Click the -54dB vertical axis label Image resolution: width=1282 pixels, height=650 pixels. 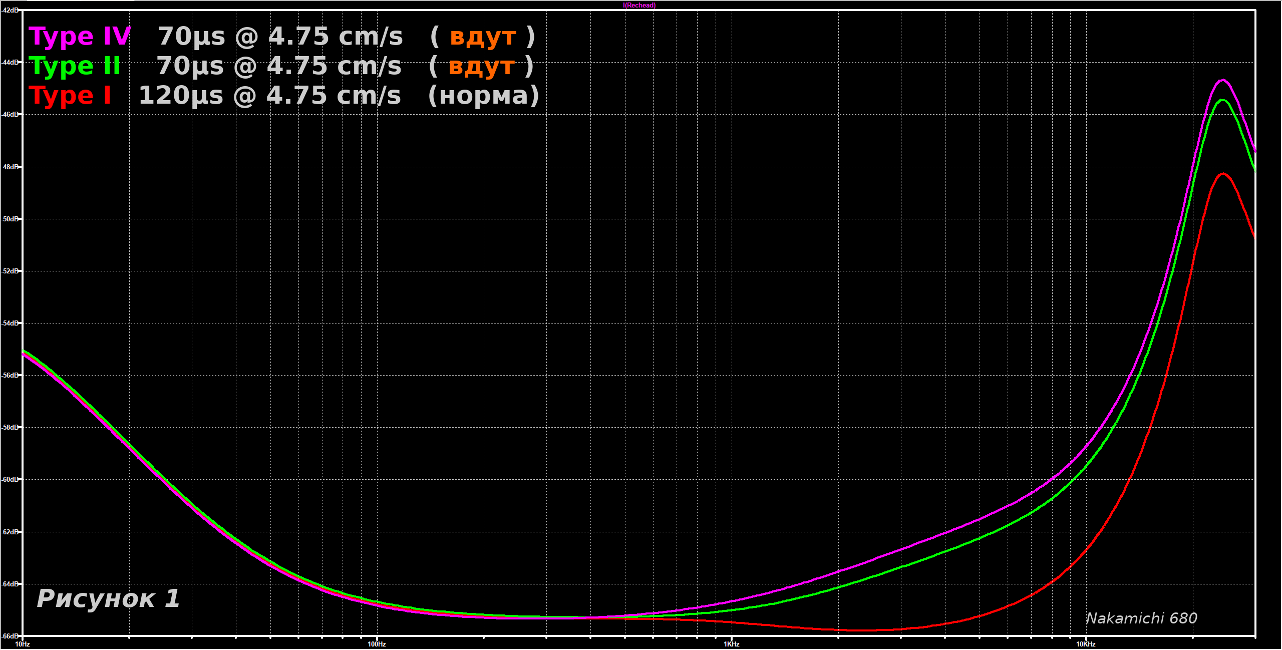coord(10,323)
